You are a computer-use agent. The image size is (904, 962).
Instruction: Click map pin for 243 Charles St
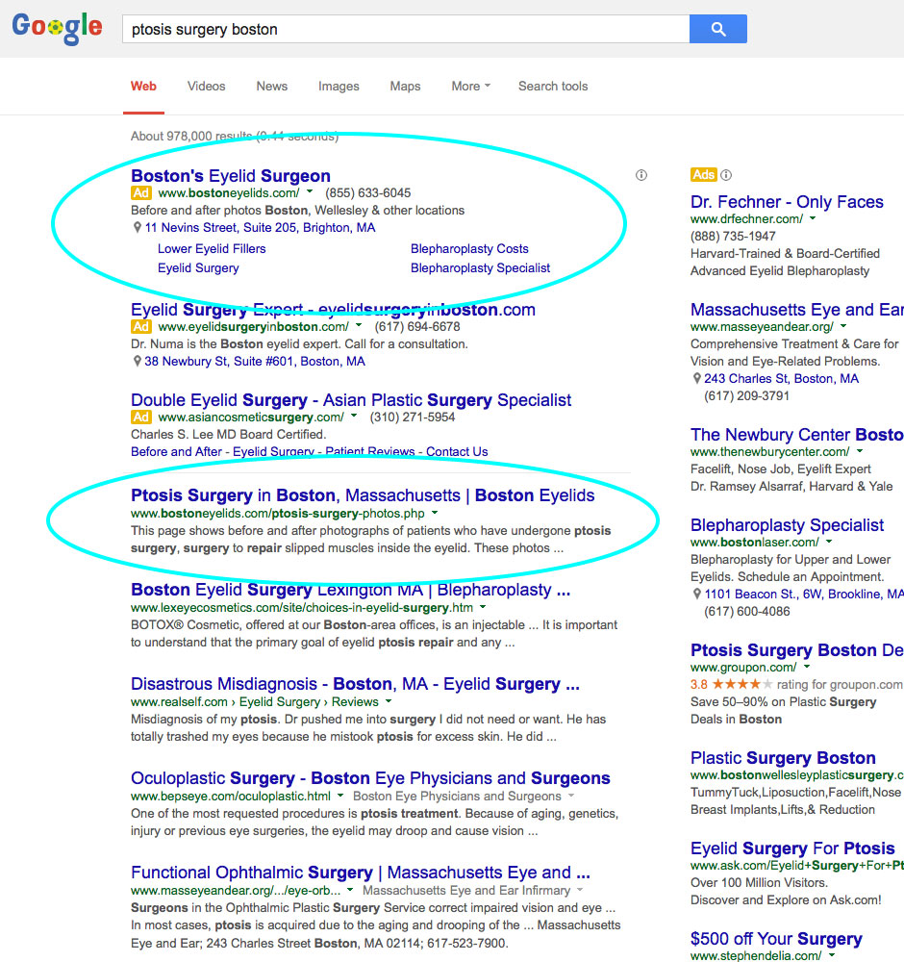pyautogui.click(x=696, y=378)
